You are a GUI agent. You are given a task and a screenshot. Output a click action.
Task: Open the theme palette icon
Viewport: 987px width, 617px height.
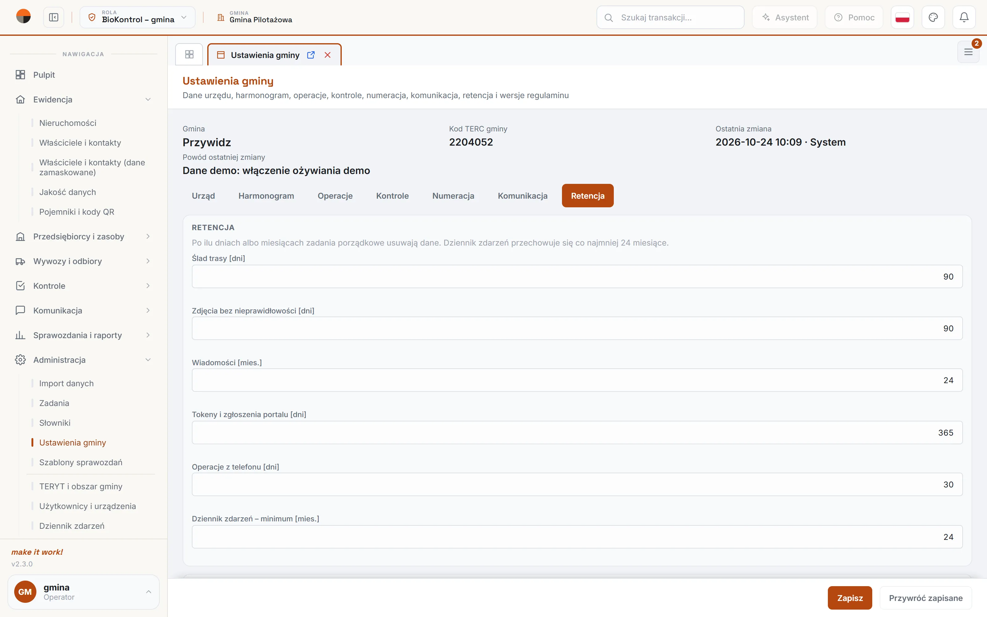coord(933,17)
